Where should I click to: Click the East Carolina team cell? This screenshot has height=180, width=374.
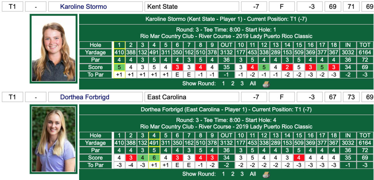click(192, 97)
